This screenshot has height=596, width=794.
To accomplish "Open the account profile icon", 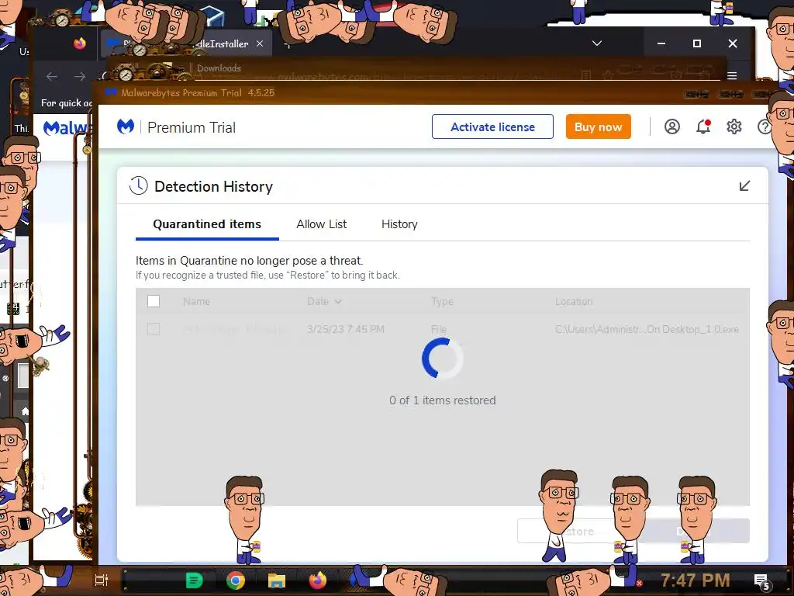I will click(x=672, y=126).
